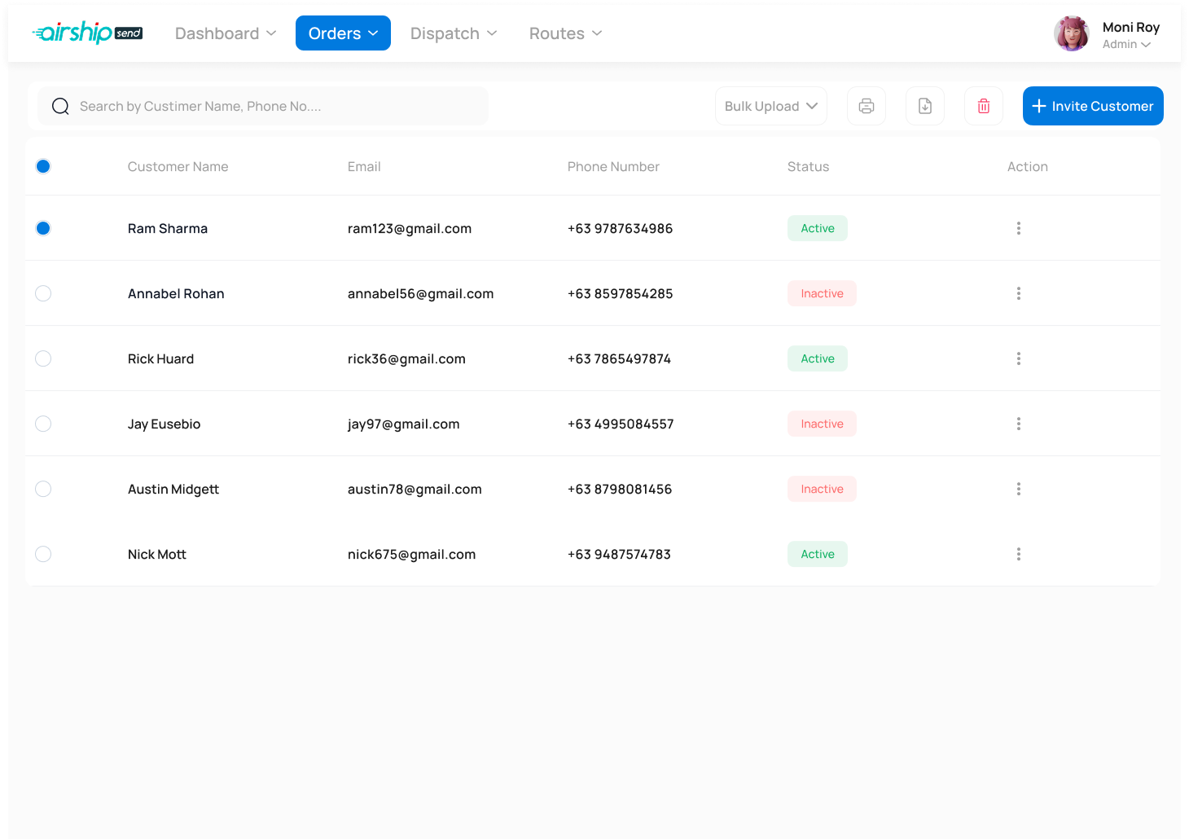1189x839 pixels.
Task: Expand the Bulk Upload dropdown
Action: click(x=771, y=106)
